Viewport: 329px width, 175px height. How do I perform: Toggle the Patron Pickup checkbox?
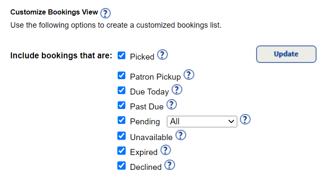pyautogui.click(x=122, y=76)
